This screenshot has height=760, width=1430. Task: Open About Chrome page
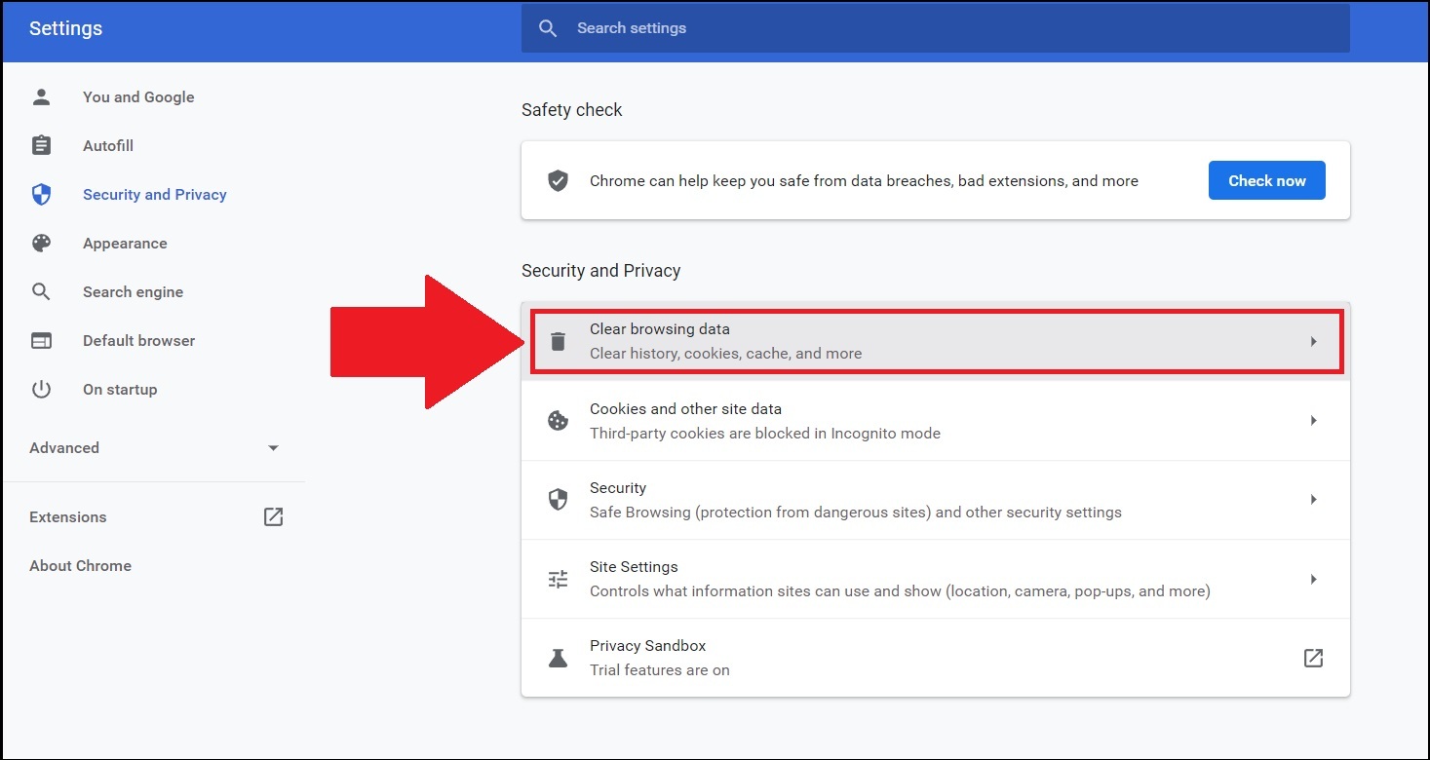click(x=80, y=565)
